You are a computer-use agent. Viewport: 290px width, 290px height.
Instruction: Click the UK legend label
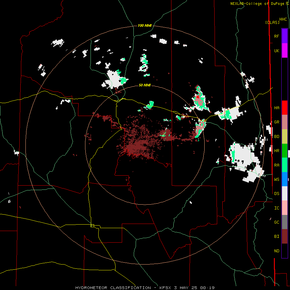click(276, 51)
